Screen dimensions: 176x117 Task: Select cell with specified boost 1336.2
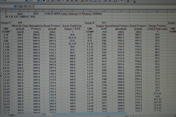[x=121, y=50]
